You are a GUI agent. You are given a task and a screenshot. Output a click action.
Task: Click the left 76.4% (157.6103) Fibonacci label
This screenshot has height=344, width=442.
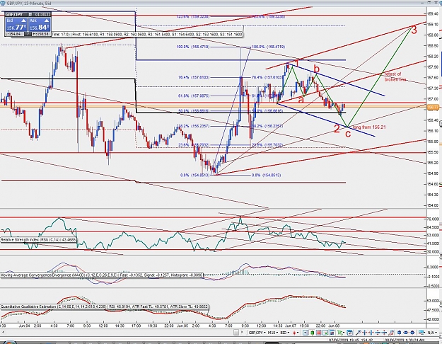(x=194, y=77)
